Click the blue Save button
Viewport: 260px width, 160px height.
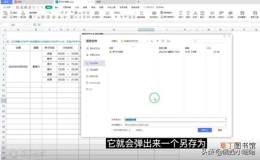[x=205, y=130]
